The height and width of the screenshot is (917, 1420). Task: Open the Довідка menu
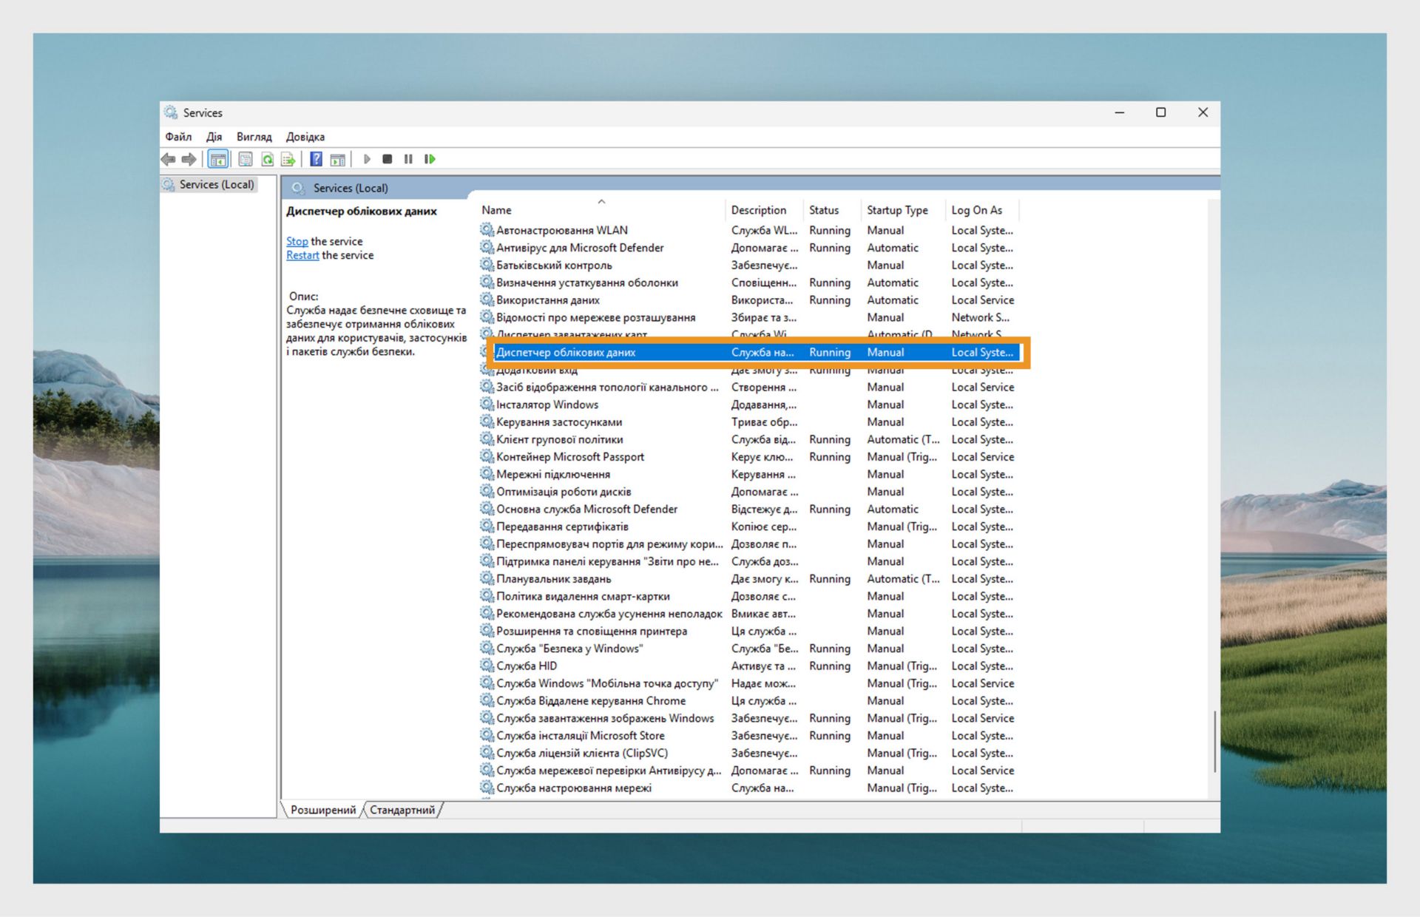point(305,137)
